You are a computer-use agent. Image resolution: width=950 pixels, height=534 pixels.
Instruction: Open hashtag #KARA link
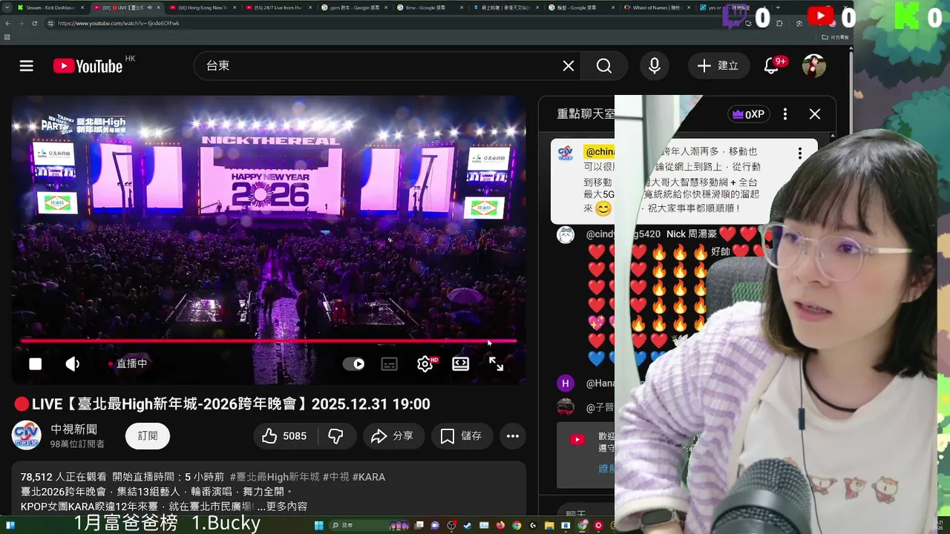click(x=369, y=477)
